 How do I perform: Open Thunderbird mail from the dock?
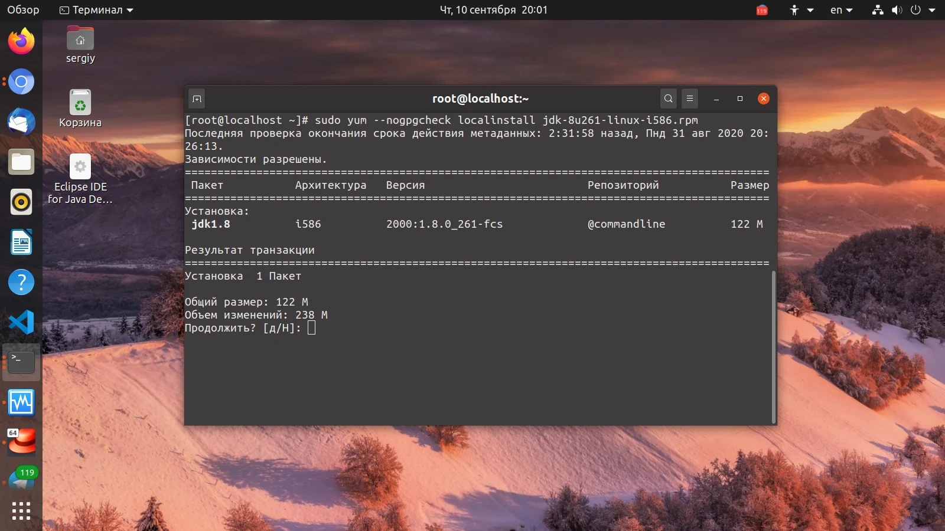tap(21, 122)
